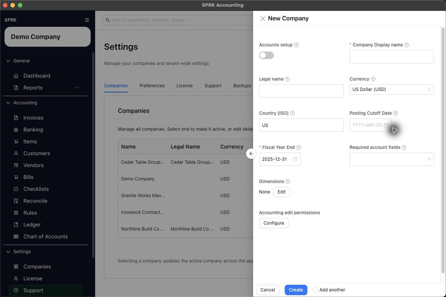Click the help icon beside Required account fields
446x297 pixels.
click(404, 147)
